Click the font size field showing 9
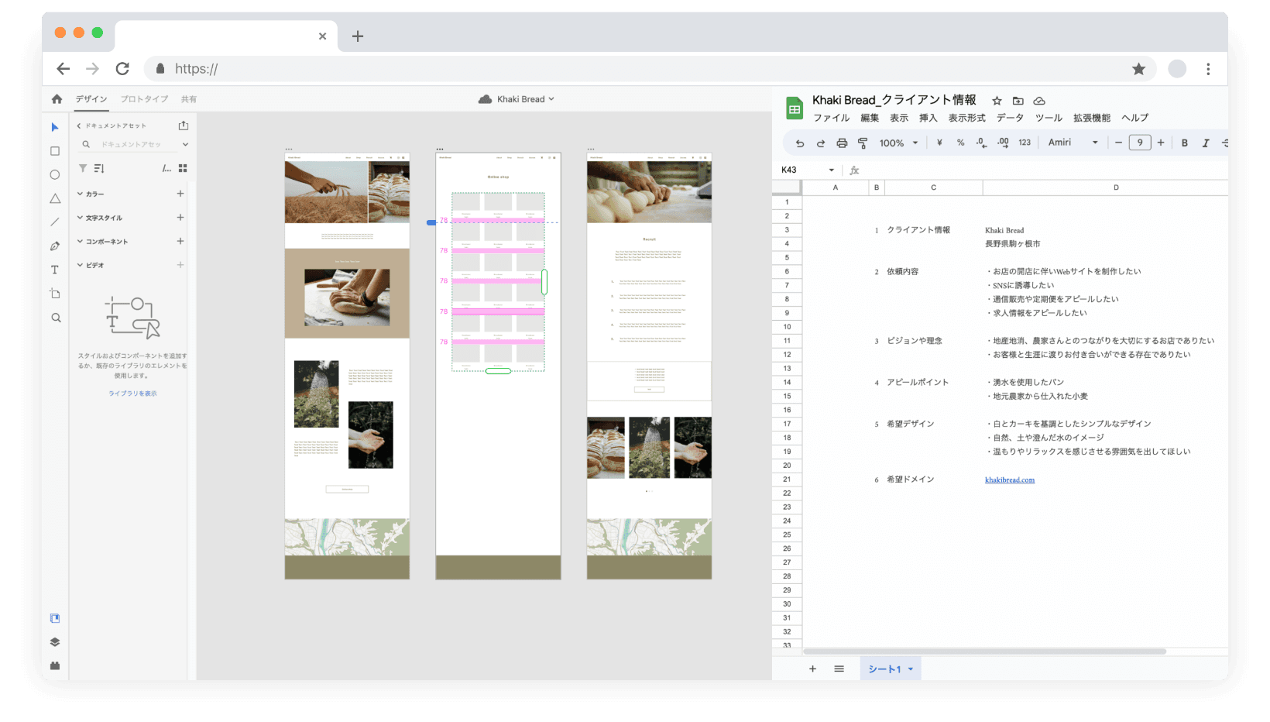 tap(1140, 143)
